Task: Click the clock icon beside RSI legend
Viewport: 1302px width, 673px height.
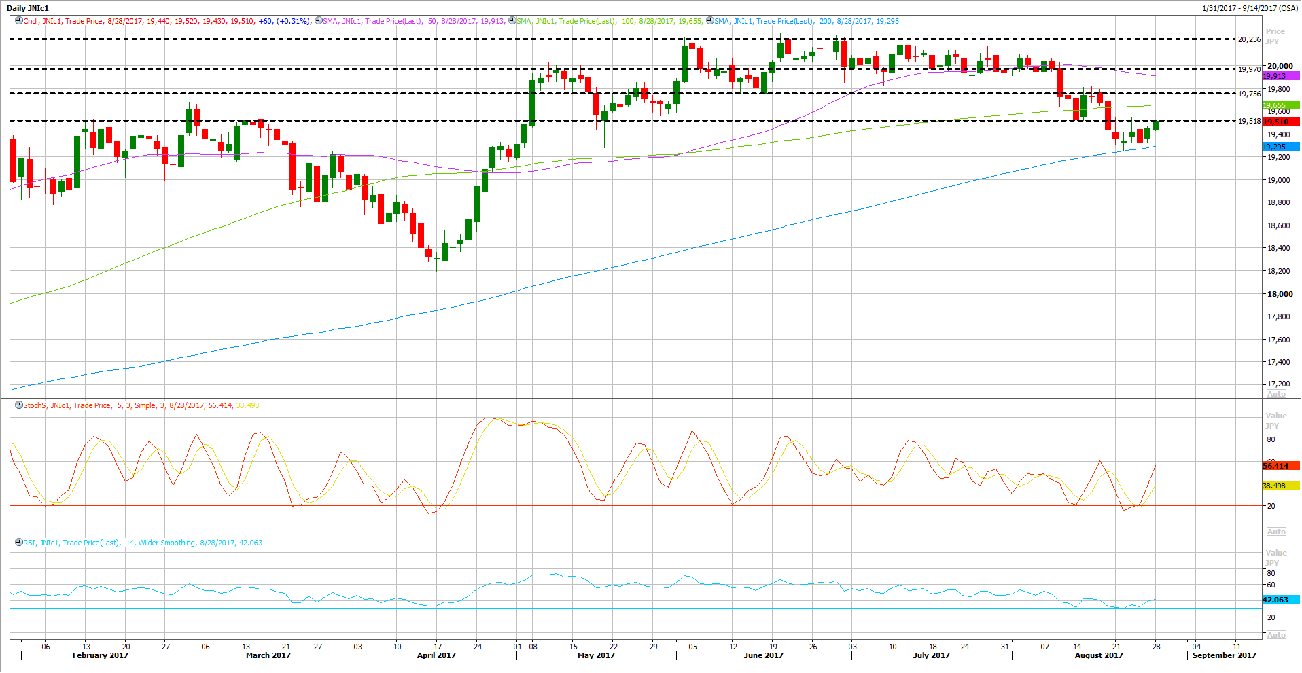Action: pyautogui.click(x=18, y=543)
